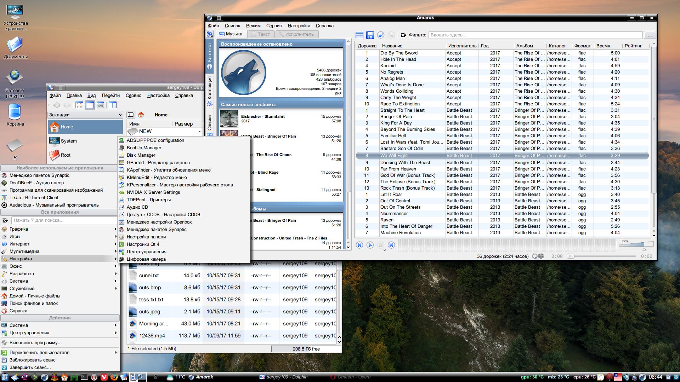The image size is (680, 382).
Task: Switch to the Музыка context tab
Action: pos(231,34)
